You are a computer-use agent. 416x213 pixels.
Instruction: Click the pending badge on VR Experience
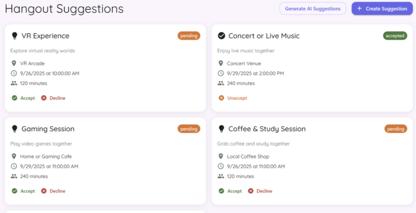coord(189,36)
